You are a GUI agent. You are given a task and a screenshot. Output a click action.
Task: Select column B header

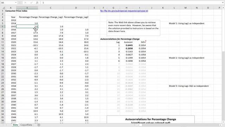[27, 8]
